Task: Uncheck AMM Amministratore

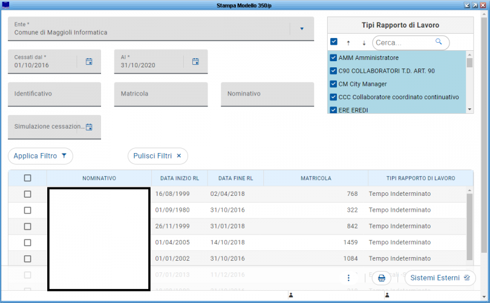Action: [333, 58]
